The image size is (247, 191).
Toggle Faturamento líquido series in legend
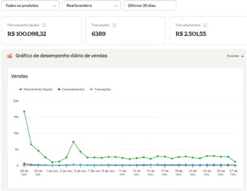click(35, 89)
